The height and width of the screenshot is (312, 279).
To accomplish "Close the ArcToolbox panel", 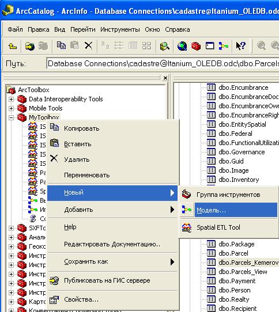I will coord(165,78).
